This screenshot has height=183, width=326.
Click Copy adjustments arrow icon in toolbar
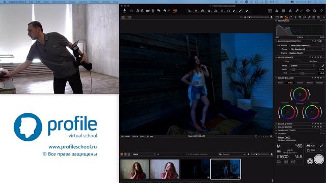click(297, 11)
